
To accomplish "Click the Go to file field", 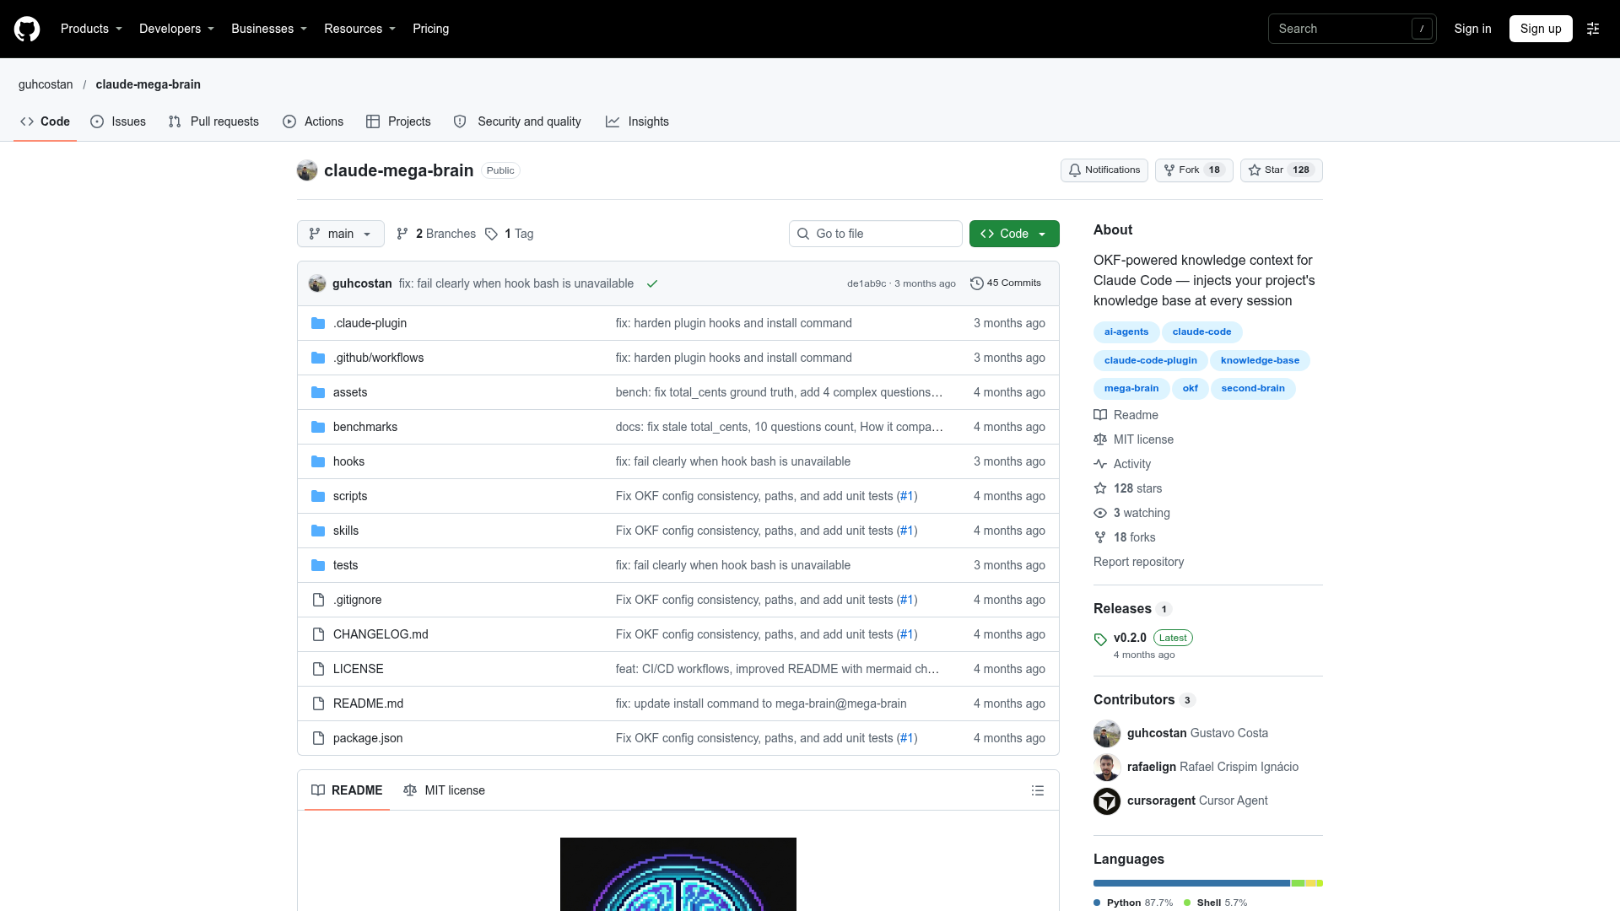I will [876, 234].
